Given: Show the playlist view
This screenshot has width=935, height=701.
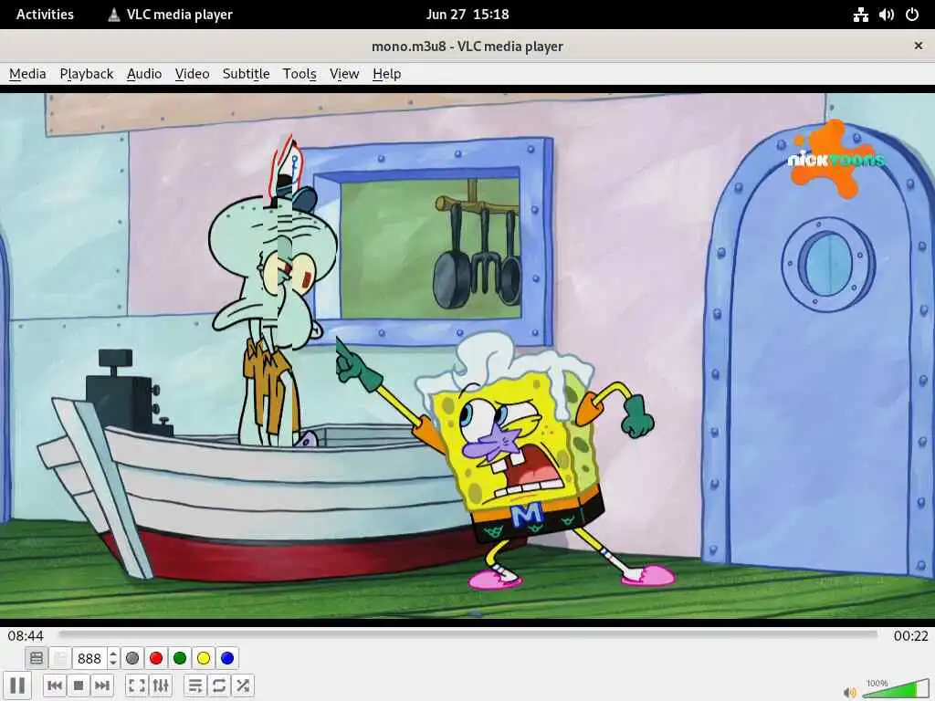Looking at the screenshot, I should click(195, 685).
